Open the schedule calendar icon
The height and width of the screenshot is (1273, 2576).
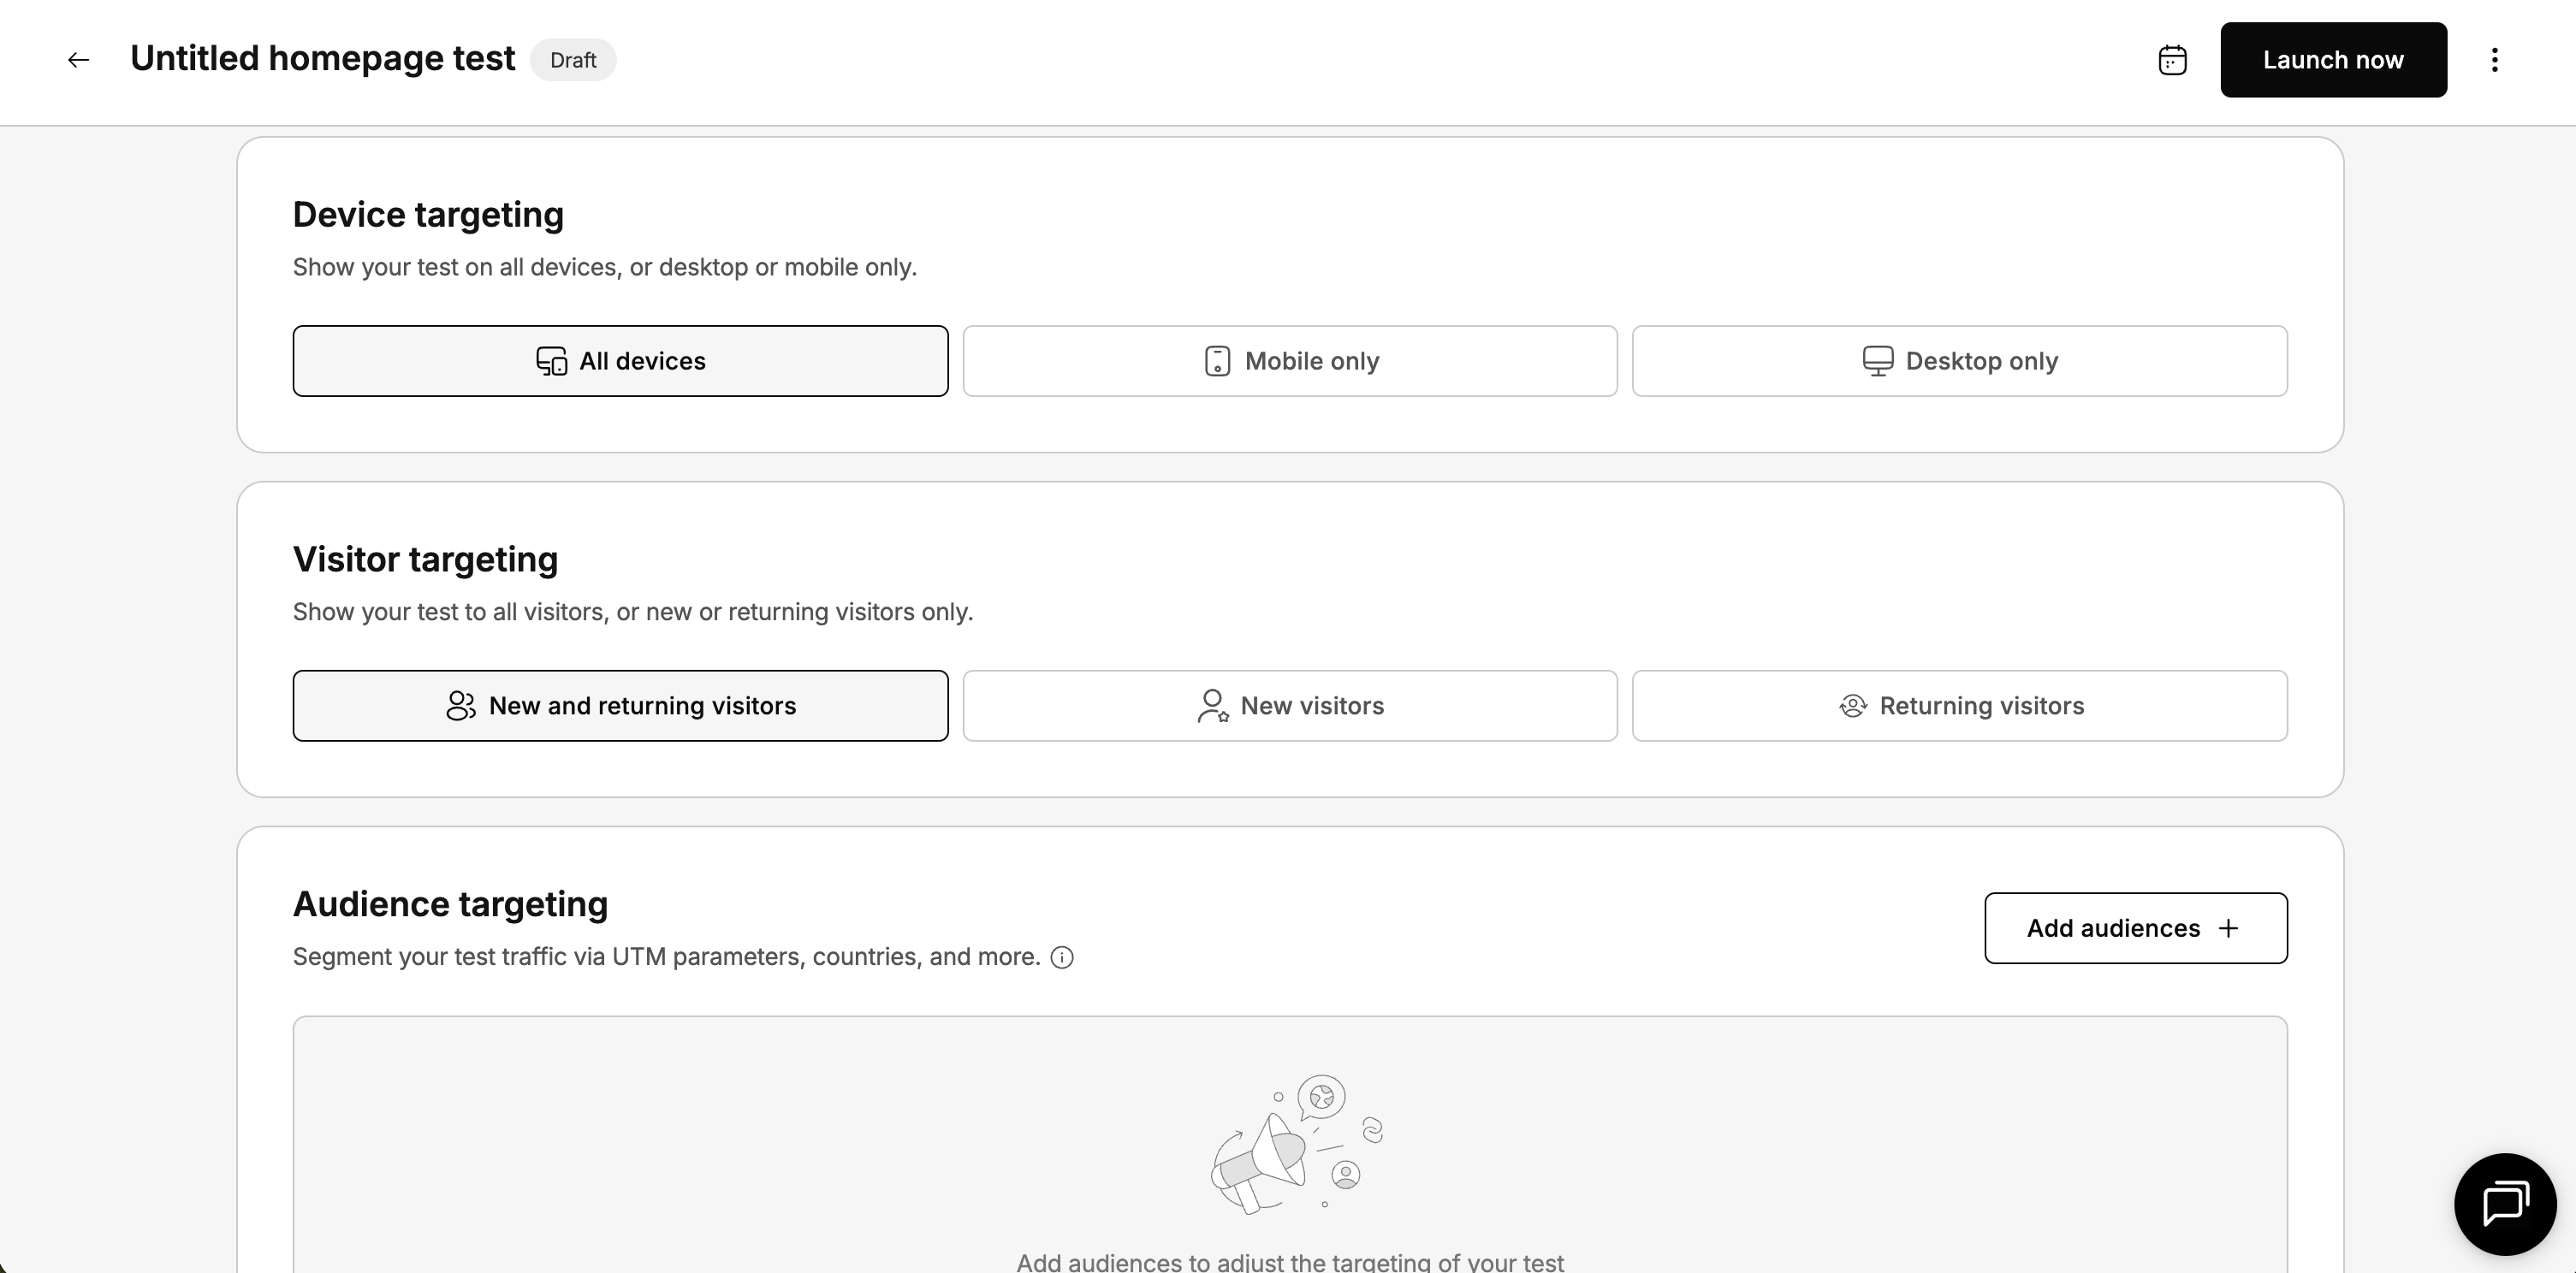tap(2172, 60)
